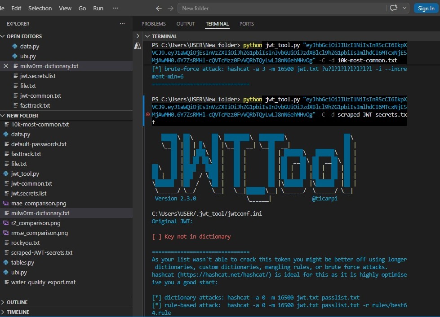Switch to the Problems tab
Image resolution: width=440 pixels, height=317 pixels.
154,24
